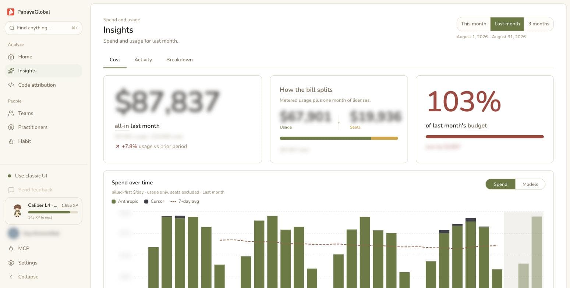
Task: Open the Practitioners page
Action: (x=43, y=127)
